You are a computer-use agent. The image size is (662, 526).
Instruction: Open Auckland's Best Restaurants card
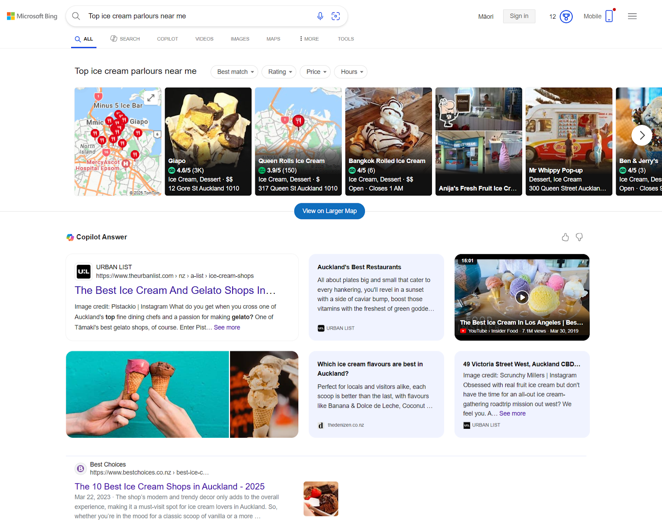377,297
